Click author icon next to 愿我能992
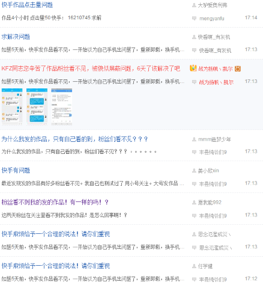The height and width of the screenshot is (288, 263). pyautogui.click(x=194, y=203)
